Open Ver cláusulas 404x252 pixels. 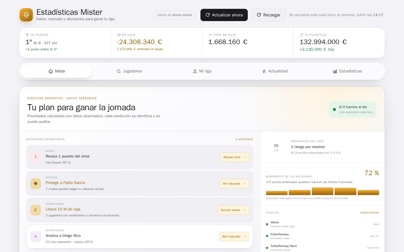tap(234, 184)
